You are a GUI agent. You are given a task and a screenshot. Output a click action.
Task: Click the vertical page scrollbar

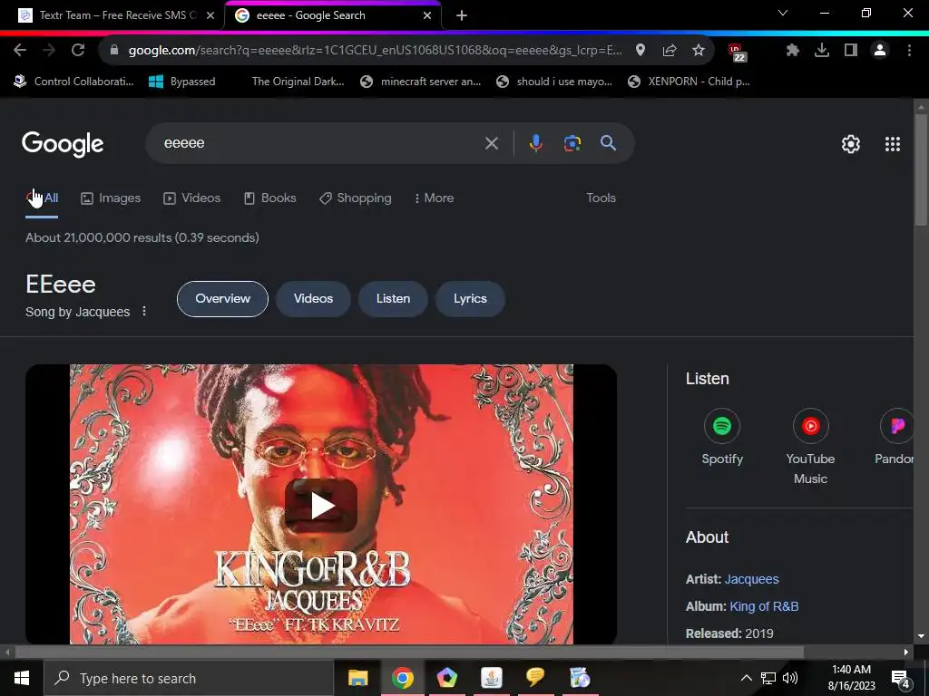click(920, 170)
